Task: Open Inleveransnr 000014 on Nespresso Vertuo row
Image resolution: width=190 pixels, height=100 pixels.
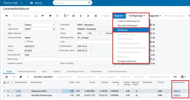Action: click(x=177, y=91)
